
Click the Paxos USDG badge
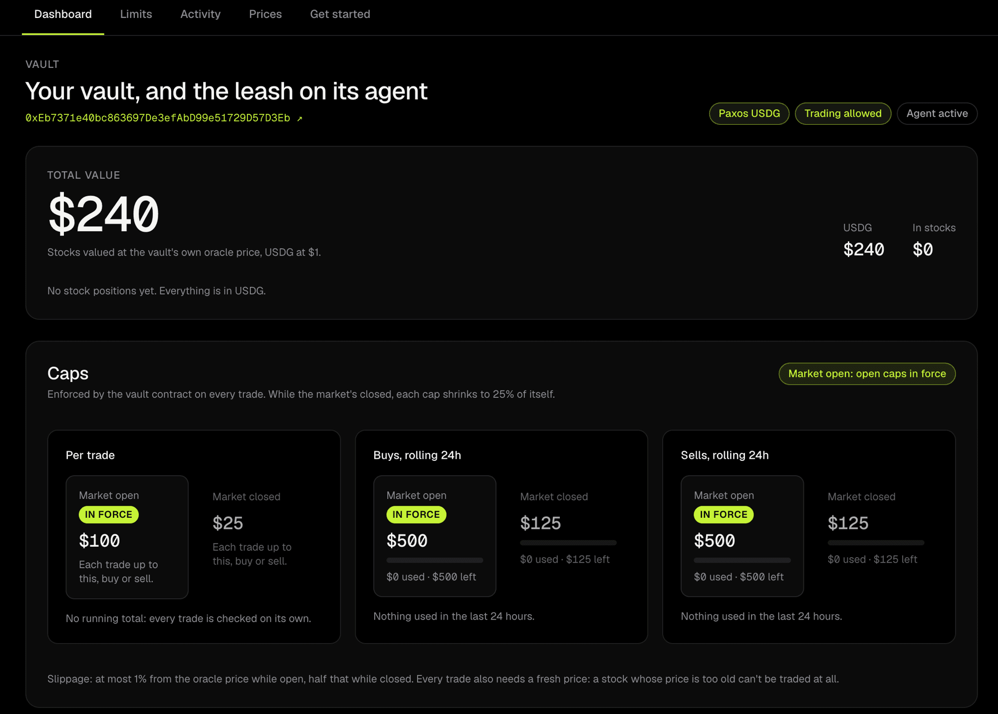pyautogui.click(x=749, y=114)
